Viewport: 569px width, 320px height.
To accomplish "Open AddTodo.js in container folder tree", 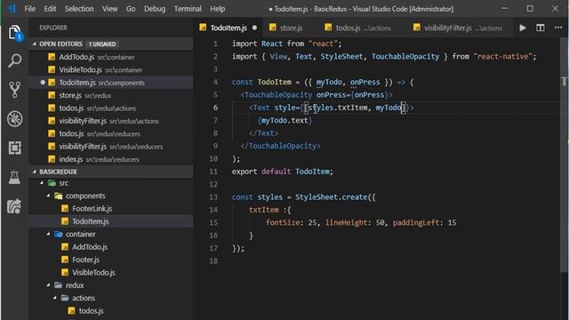I will coord(110,247).
